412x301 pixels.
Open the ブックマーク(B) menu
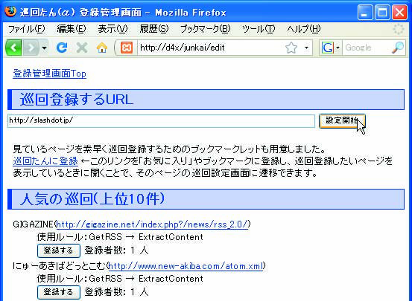205,29
